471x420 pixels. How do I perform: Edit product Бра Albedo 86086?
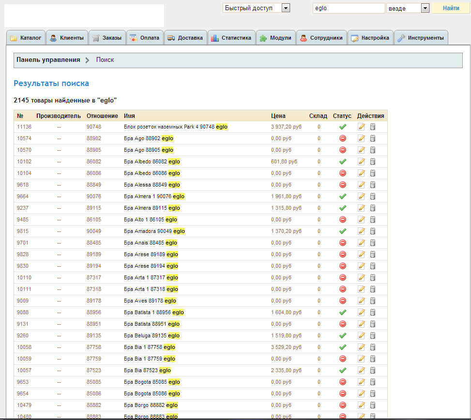point(362,174)
